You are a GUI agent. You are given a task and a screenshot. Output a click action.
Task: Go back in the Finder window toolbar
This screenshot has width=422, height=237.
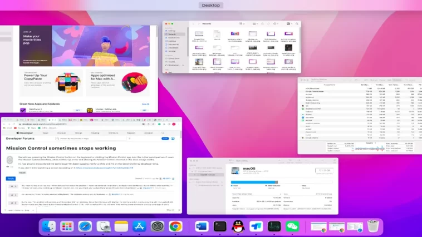[193, 24]
